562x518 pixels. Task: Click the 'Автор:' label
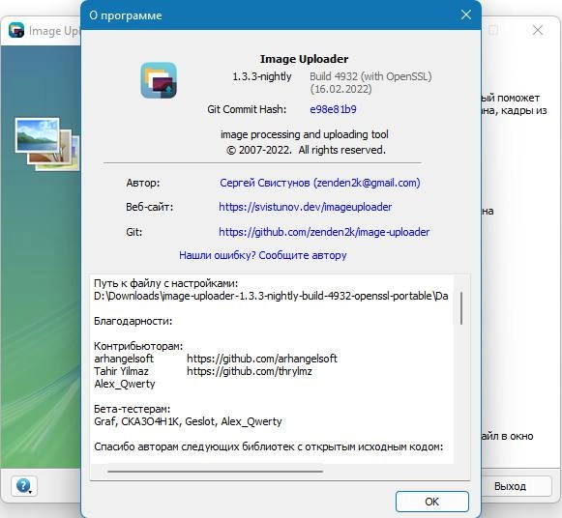coord(143,183)
